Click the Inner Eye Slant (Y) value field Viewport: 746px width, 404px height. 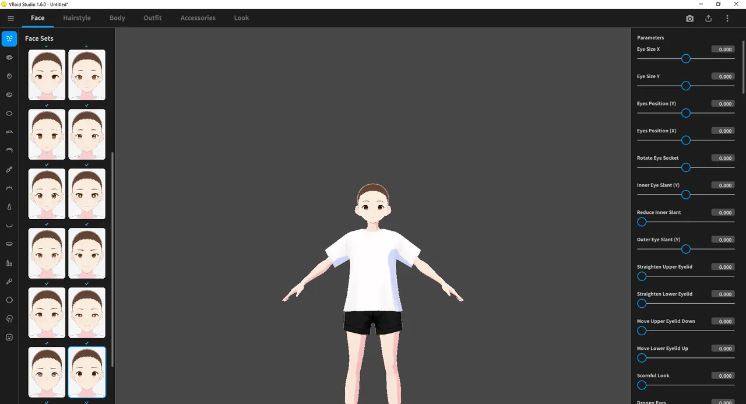pos(723,185)
